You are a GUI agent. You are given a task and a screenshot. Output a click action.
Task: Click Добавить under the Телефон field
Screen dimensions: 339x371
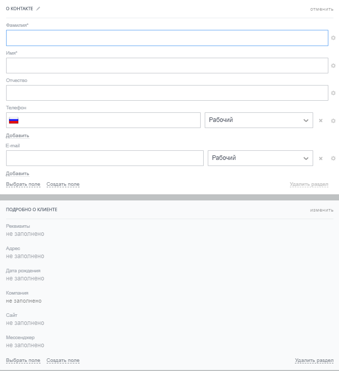click(x=17, y=136)
